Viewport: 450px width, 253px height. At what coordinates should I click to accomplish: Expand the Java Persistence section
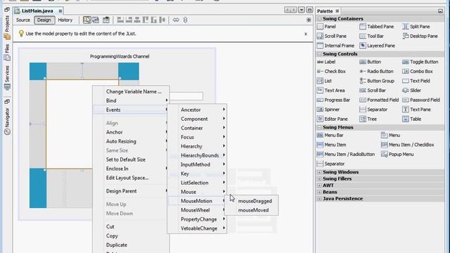[319, 198]
